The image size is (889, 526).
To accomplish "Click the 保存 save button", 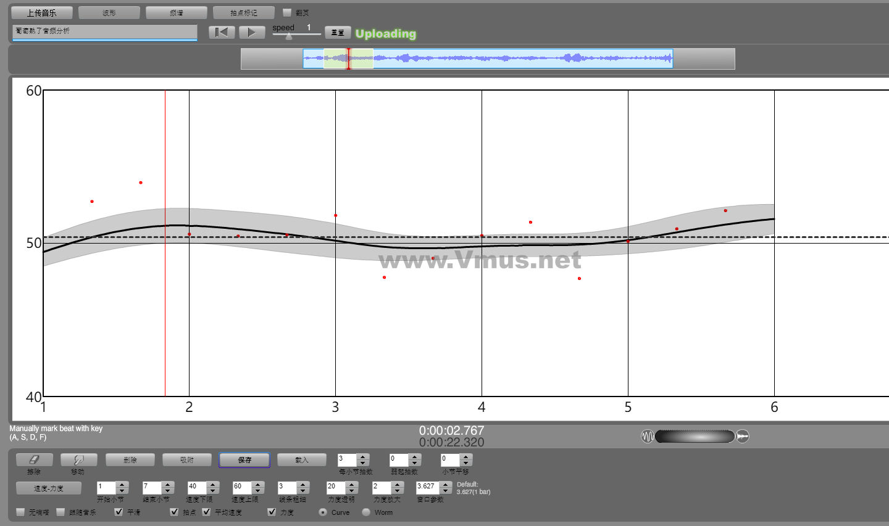I will [x=244, y=460].
